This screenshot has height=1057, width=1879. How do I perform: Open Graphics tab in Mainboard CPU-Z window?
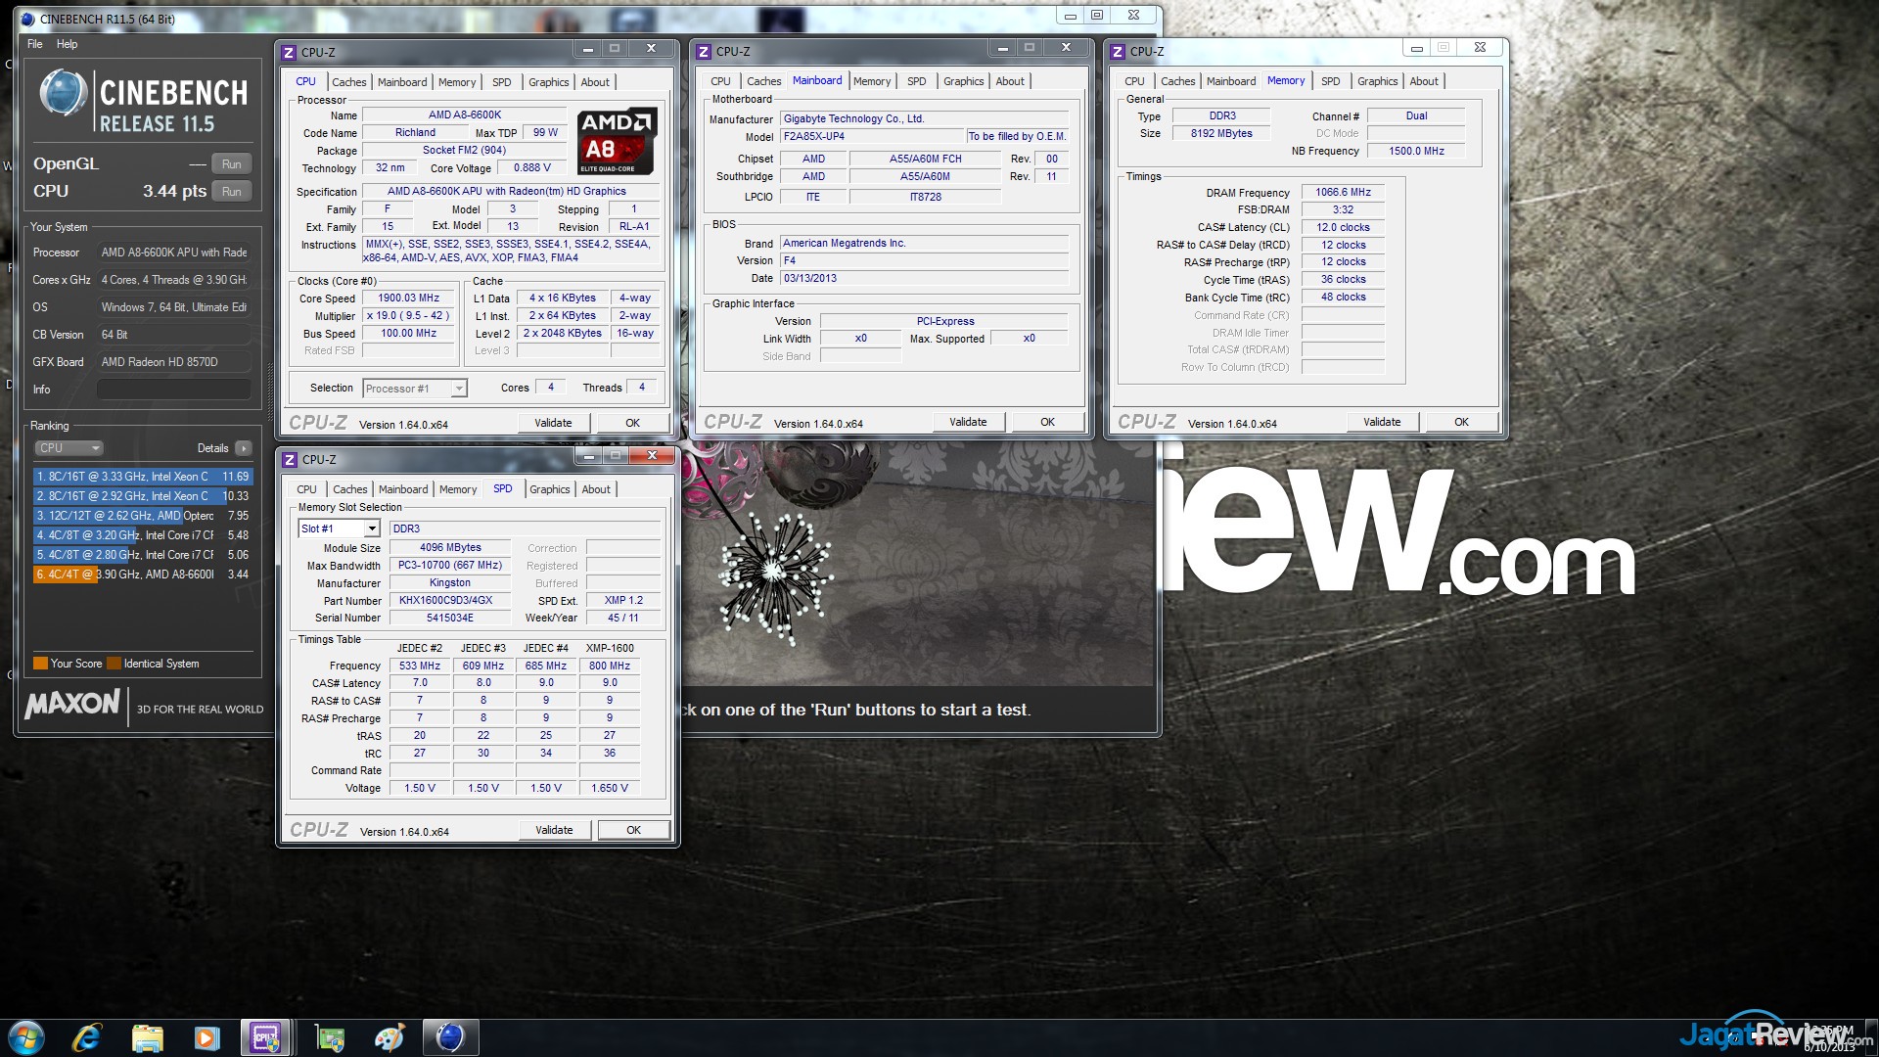tap(963, 81)
